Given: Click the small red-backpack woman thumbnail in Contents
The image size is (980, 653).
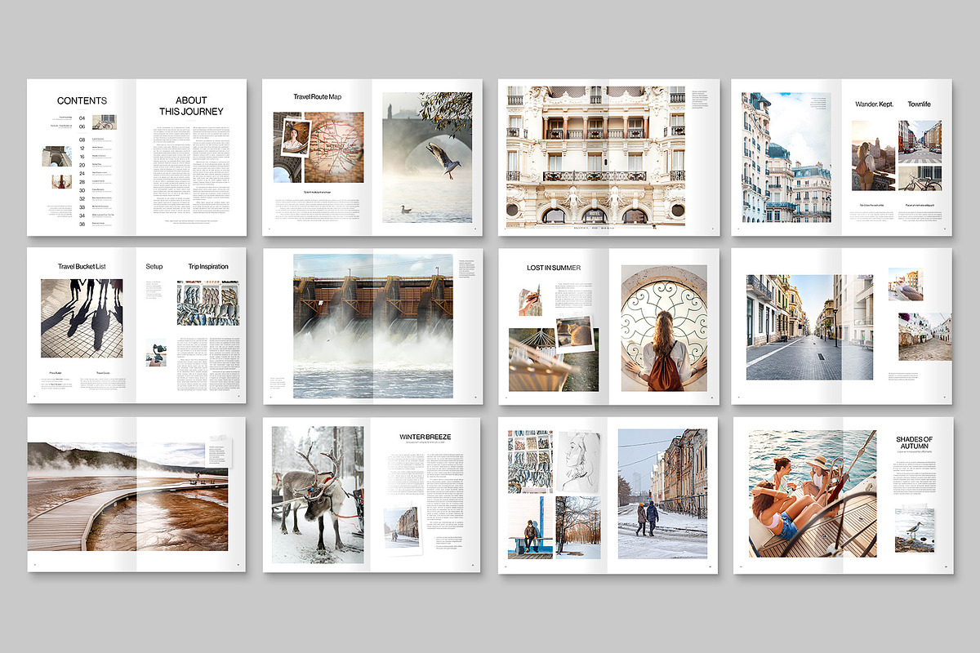Looking at the screenshot, I should coord(61,182).
